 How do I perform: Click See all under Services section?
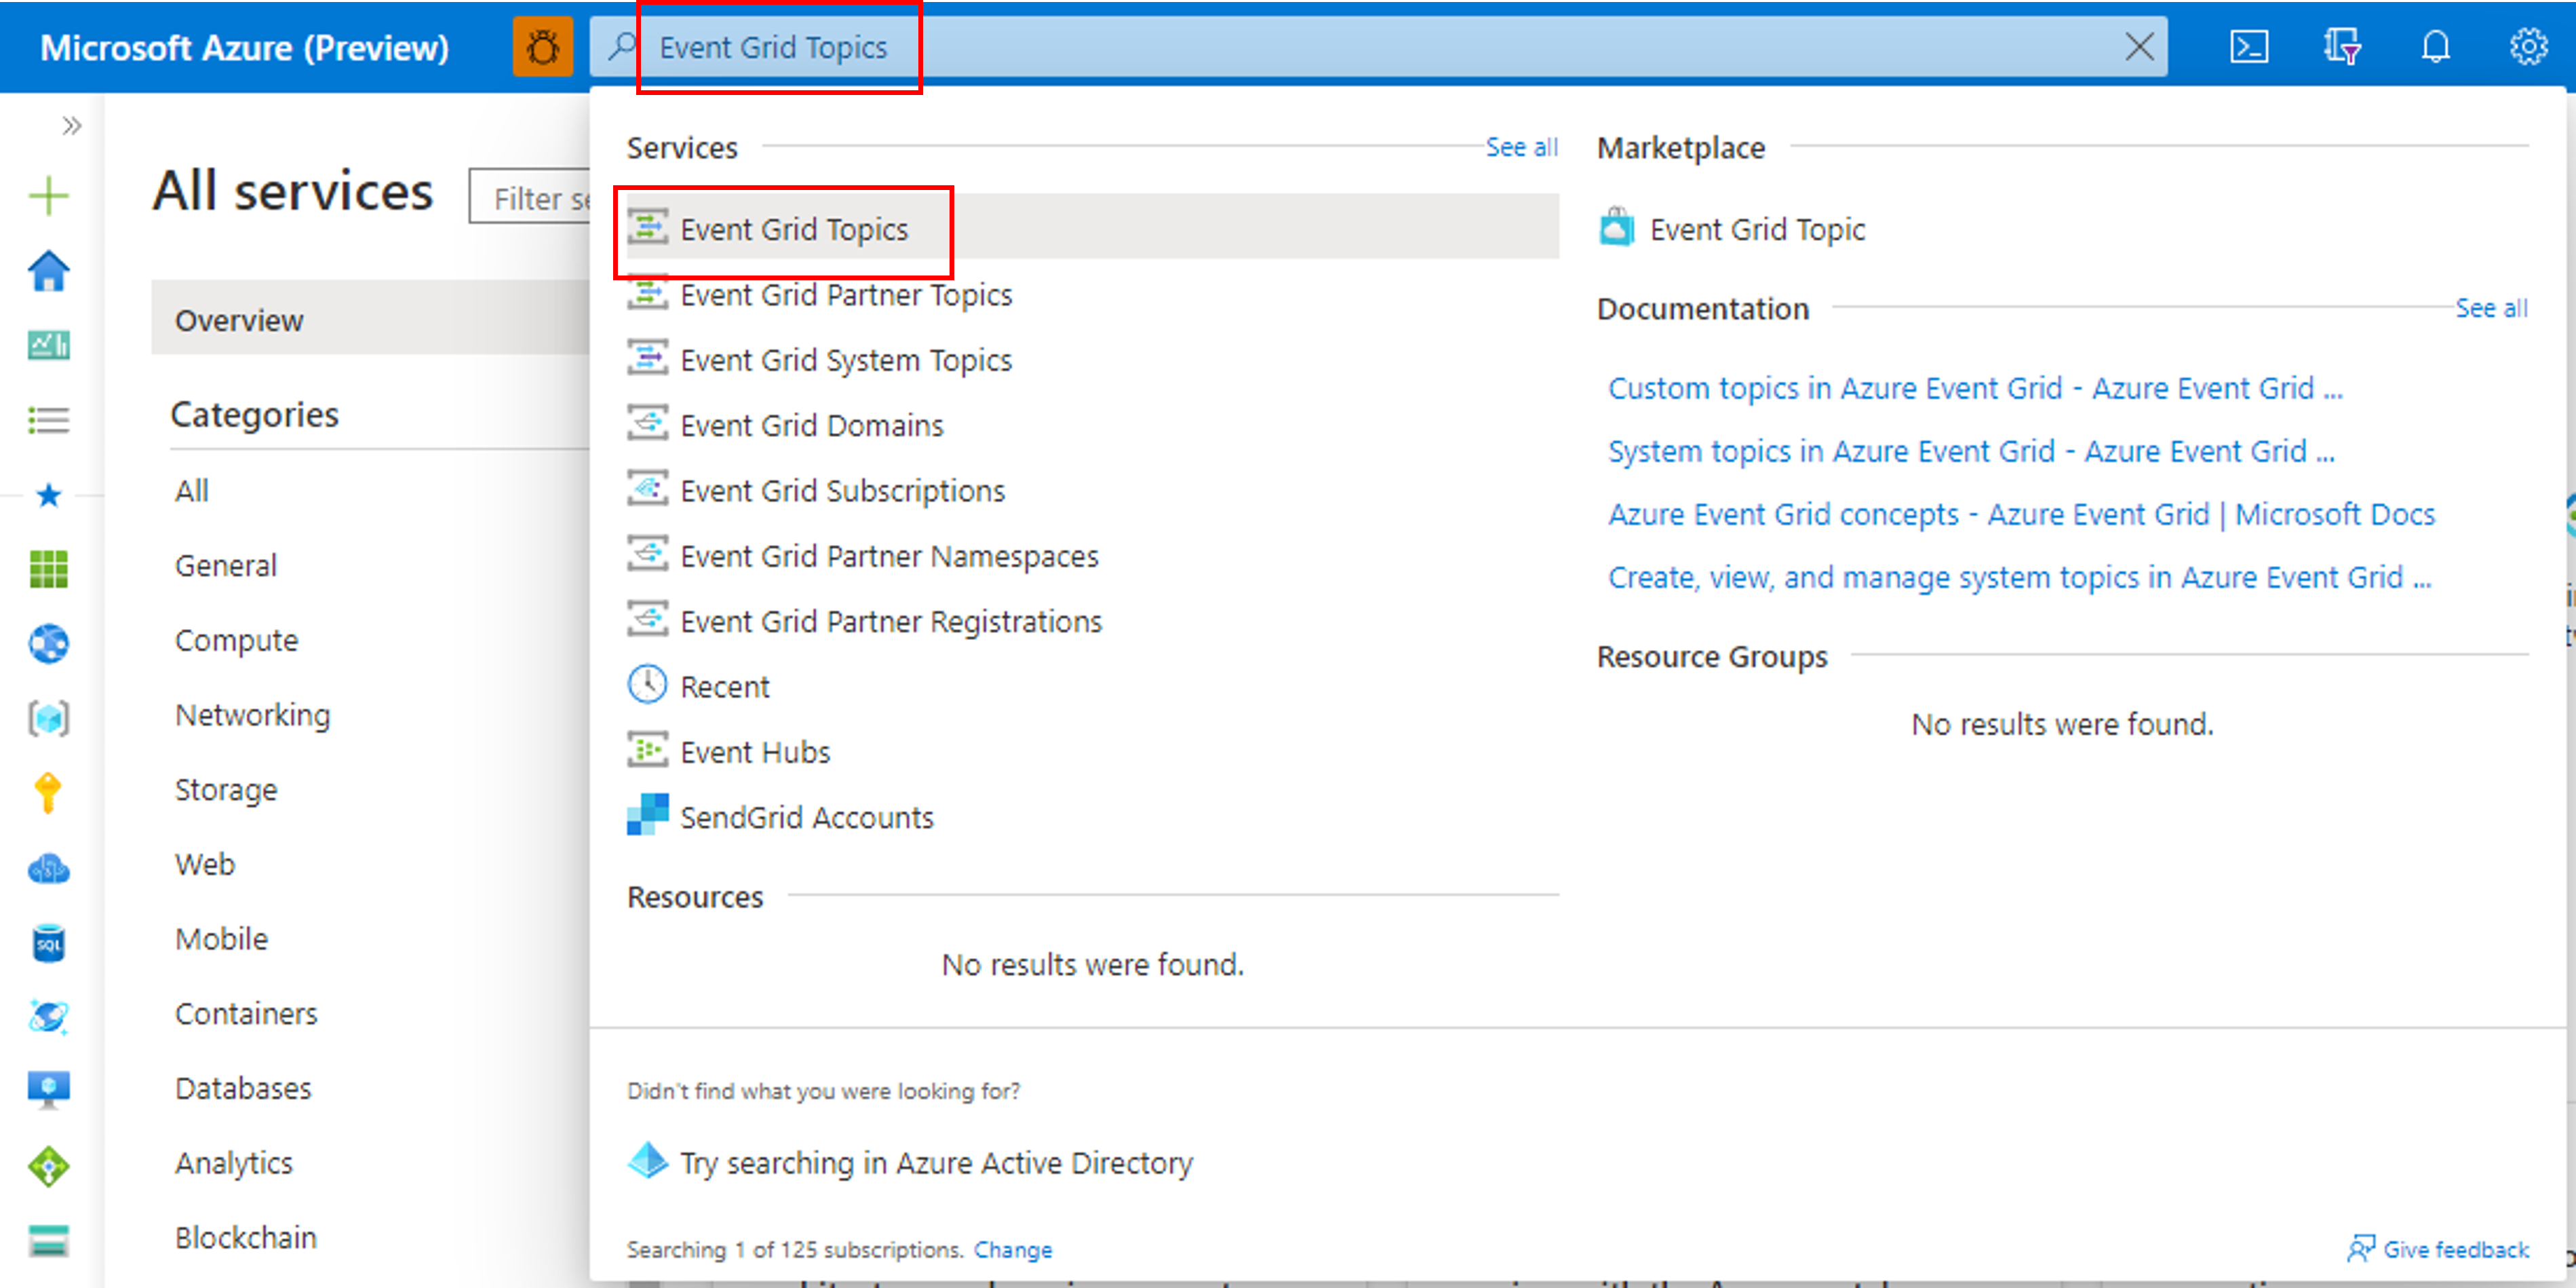coord(1518,148)
